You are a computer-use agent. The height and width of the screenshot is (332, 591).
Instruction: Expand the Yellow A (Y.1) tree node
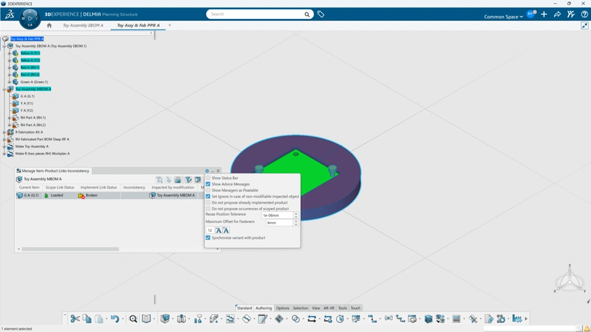pos(9,53)
